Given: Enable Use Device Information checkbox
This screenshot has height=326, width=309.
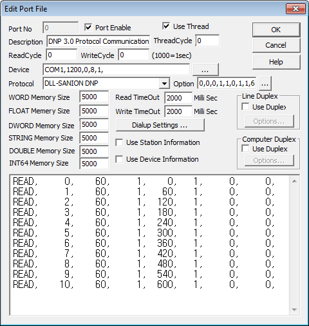Looking at the screenshot, I should point(119,159).
